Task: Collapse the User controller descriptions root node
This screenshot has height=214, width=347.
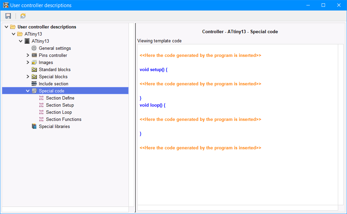Action: coord(6,27)
